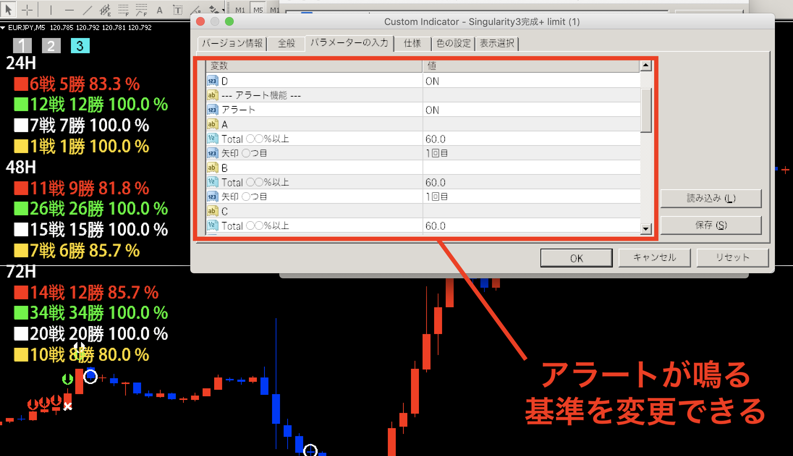Switch chart to M1 timeframe
The width and height of the screenshot is (793, 456).
240,10
